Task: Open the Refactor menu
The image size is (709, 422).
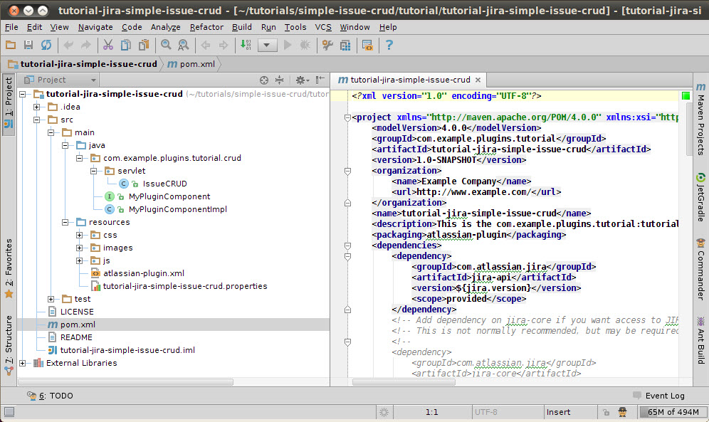Action: [x=206, y=27]
